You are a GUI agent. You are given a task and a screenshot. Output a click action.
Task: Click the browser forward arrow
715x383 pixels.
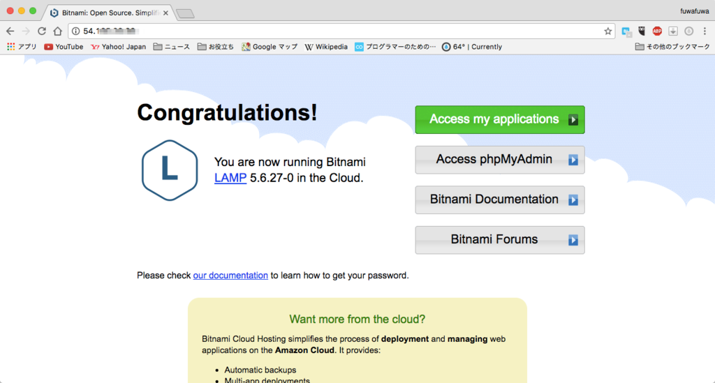(26, 31)
